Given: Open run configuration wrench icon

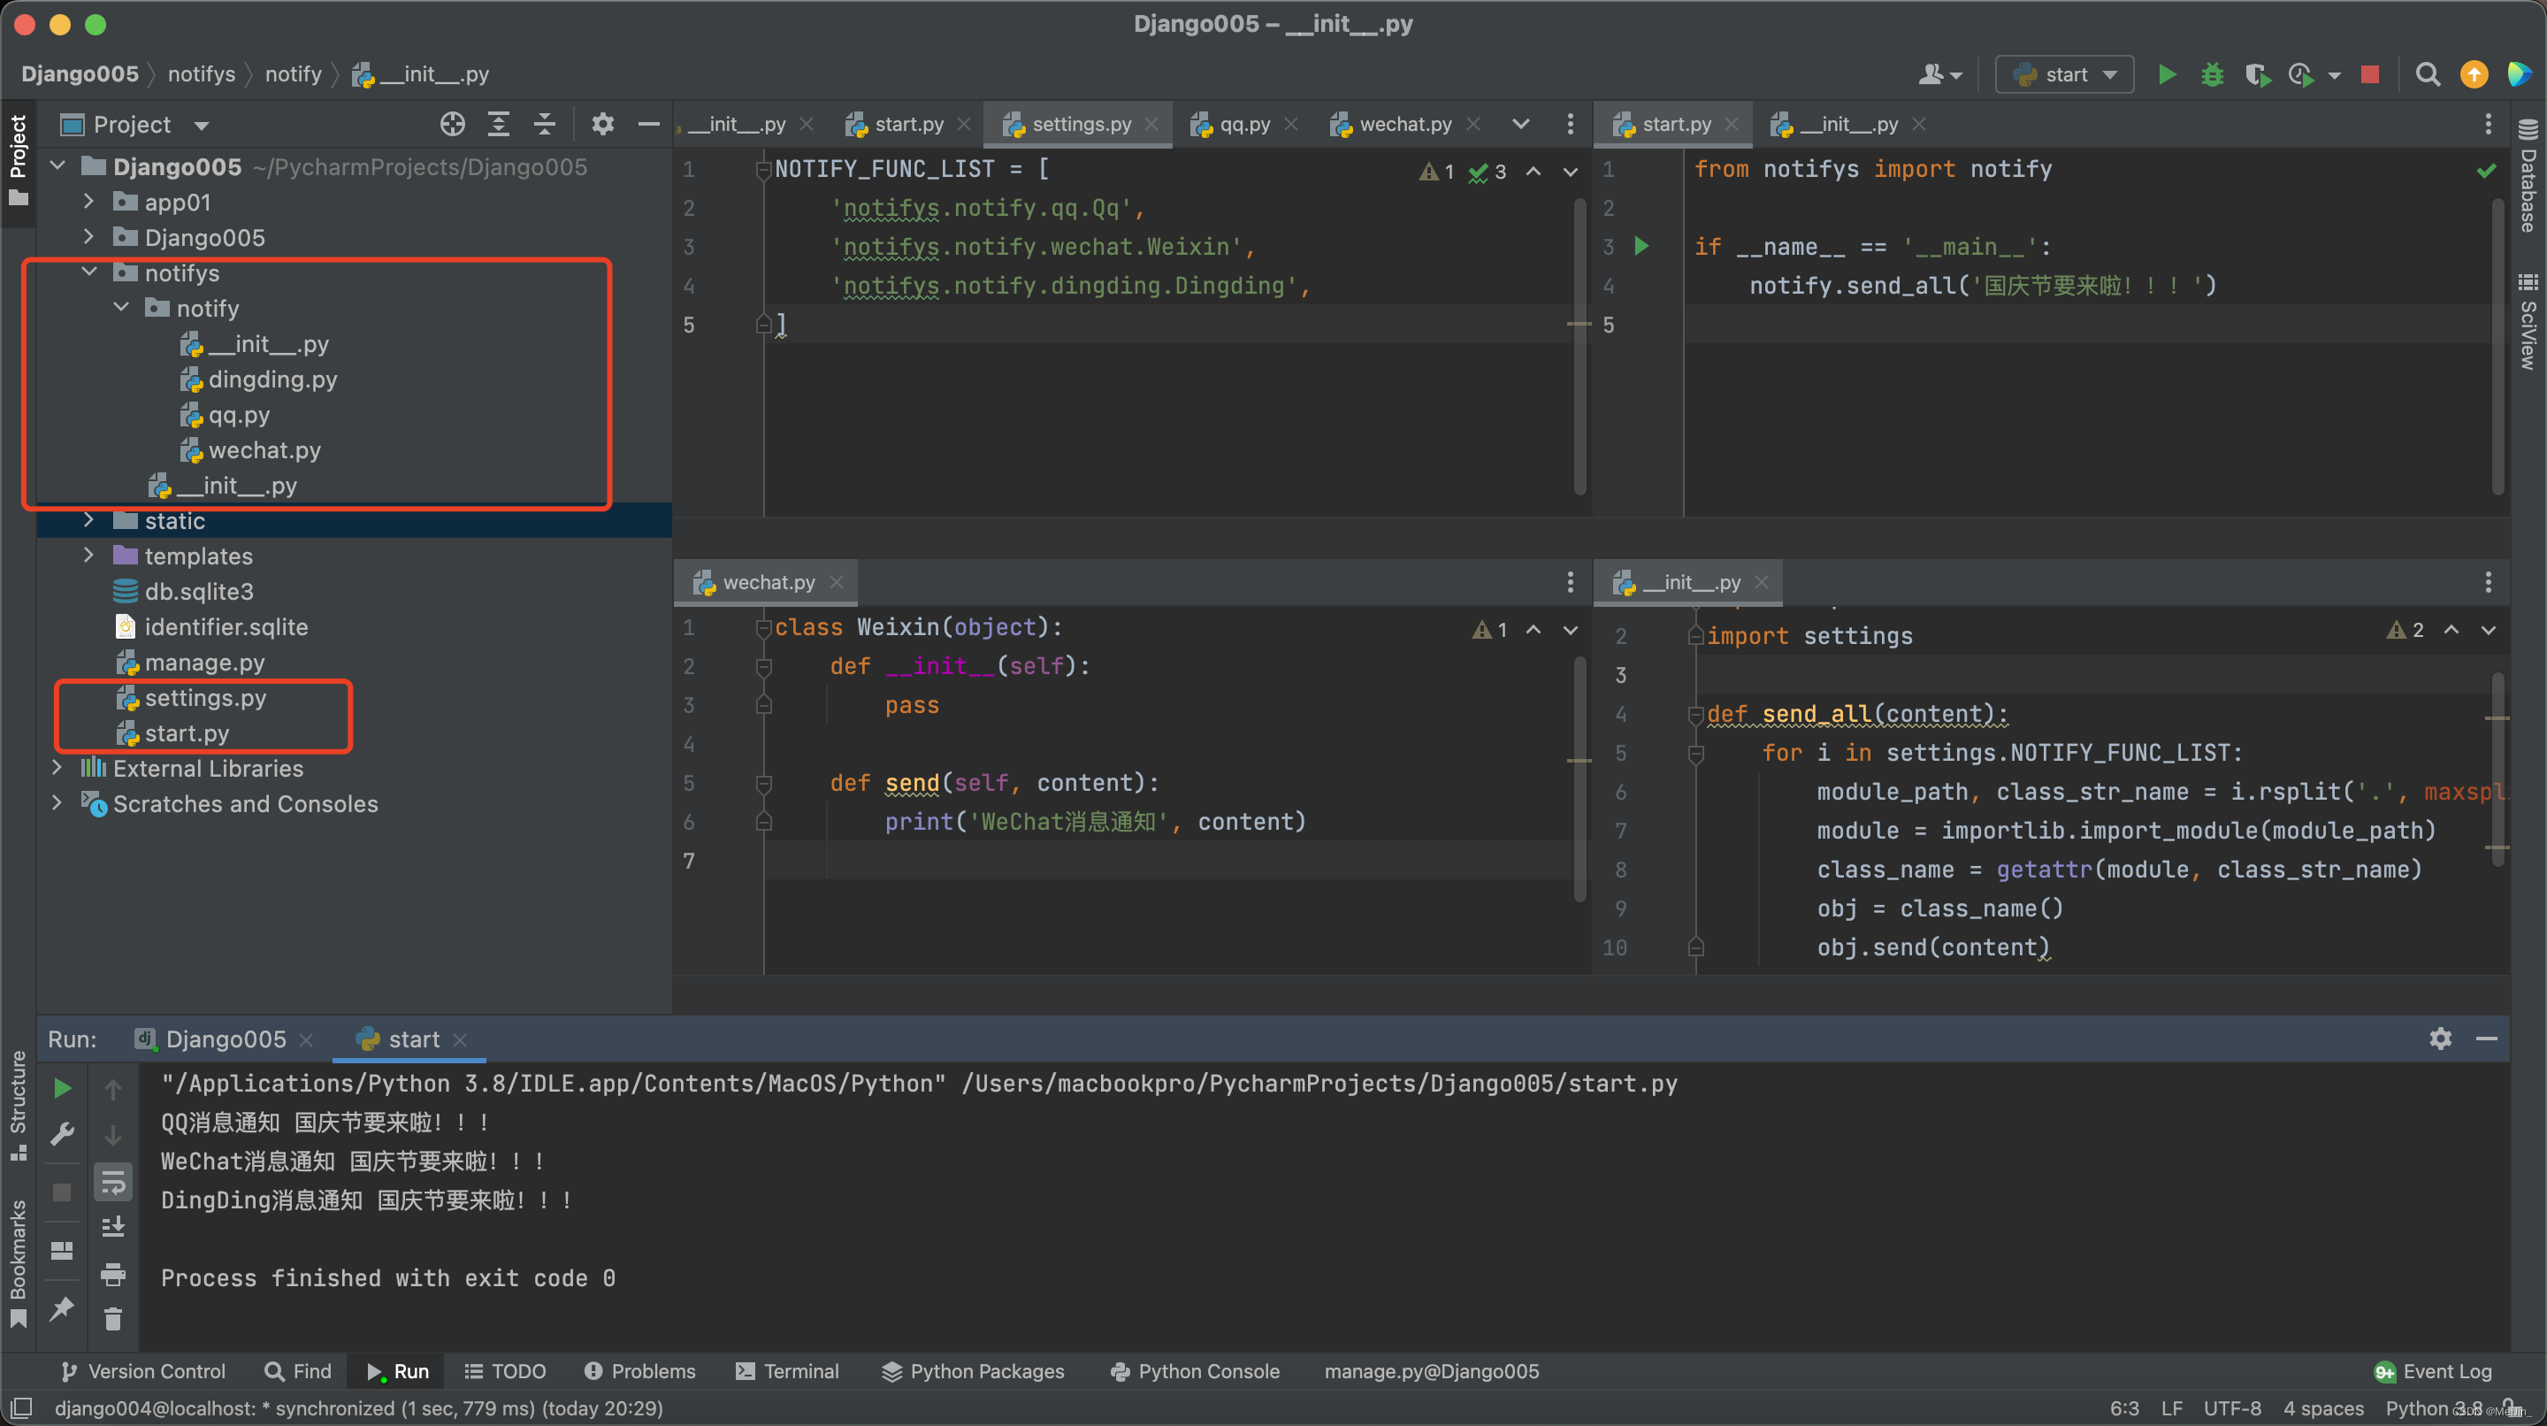Looking at the screenshot, I should pyautogui.click(x=62, y=1134).
